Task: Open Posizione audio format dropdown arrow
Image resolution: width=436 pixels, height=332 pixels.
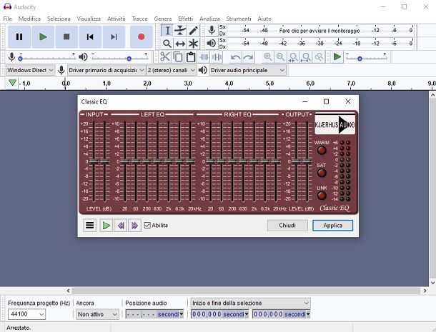Action: 182,314
